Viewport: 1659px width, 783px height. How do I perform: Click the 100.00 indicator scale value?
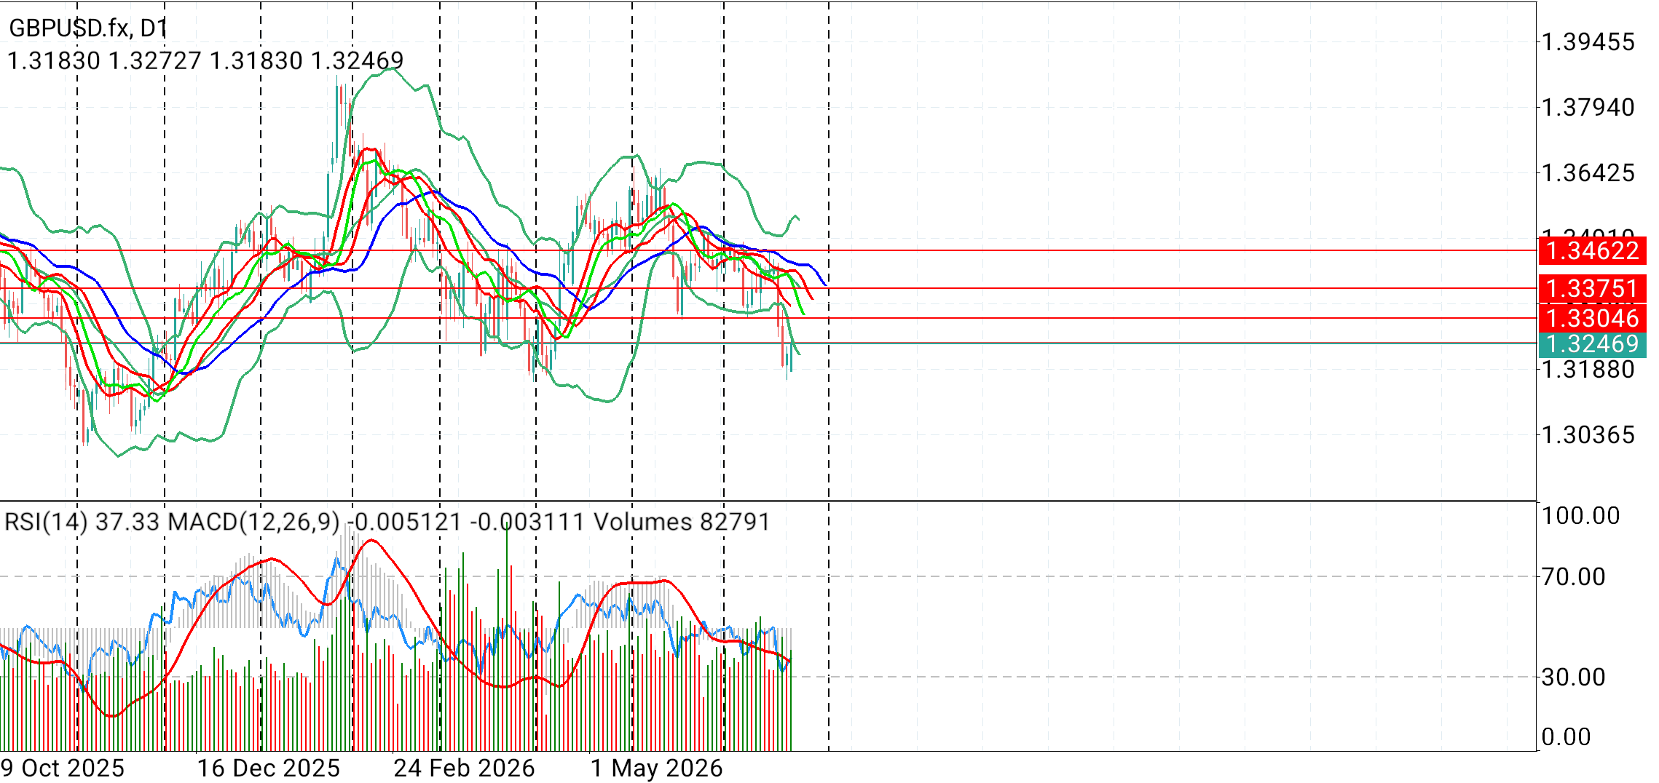tap(1581, 516)
